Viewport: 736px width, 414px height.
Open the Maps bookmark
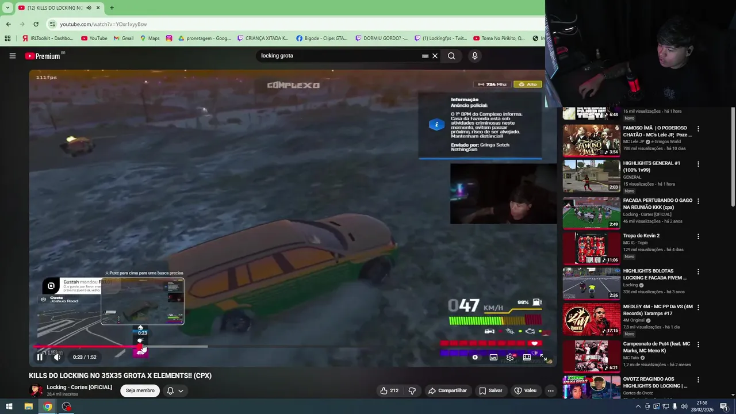[x=149, y=39]
